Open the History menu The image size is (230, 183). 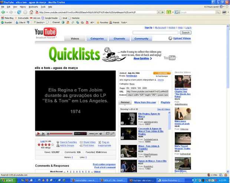click(x=23, y=7)
